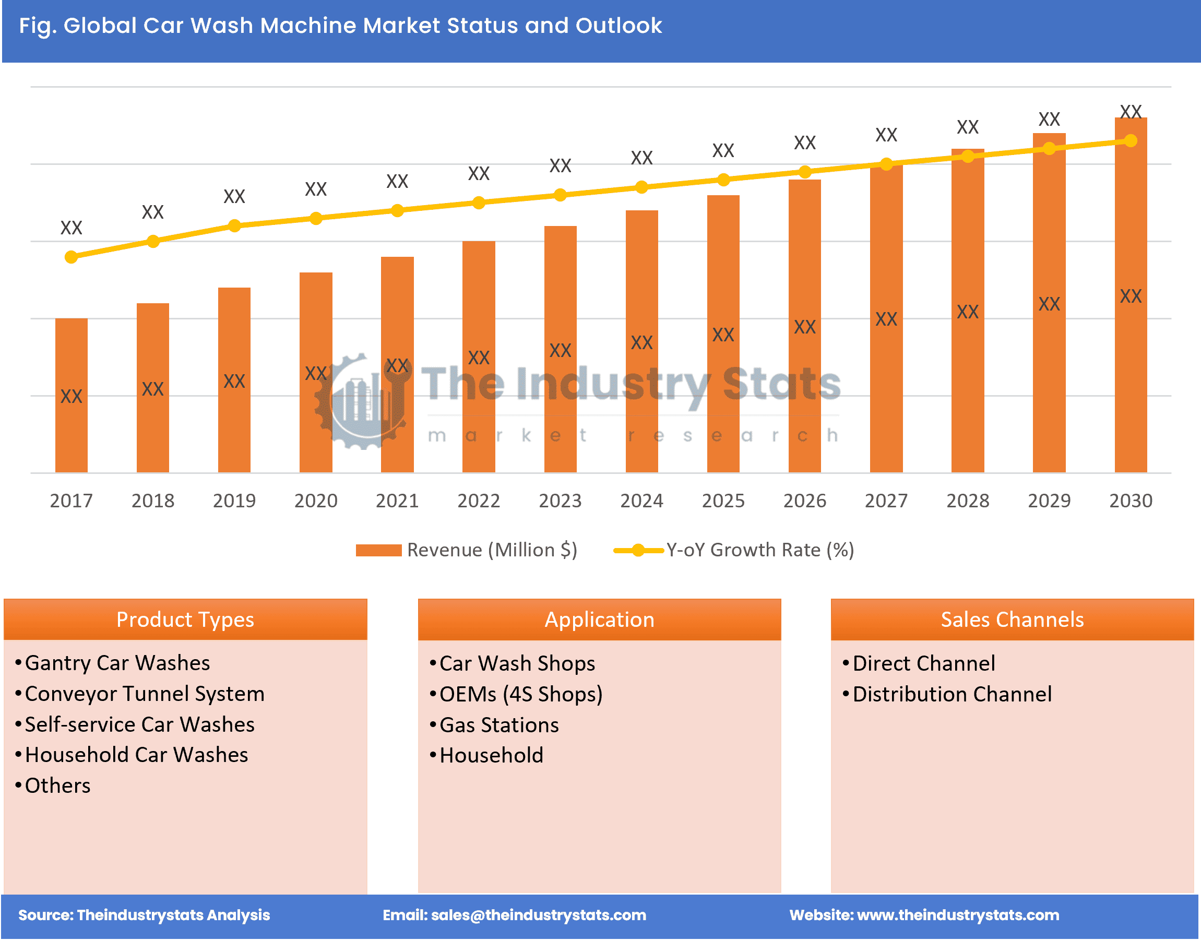Click the 2020 axis label

coord(316,501)
